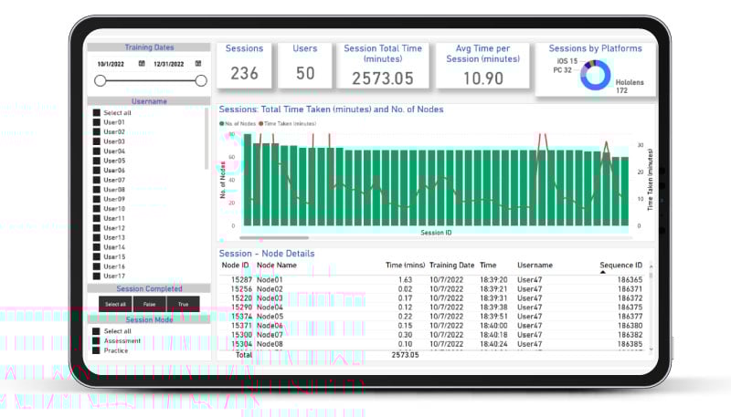The height and width of the screenshot is (417, 731).
Task: Click table scroll up arrow
Action: (651, 266)
